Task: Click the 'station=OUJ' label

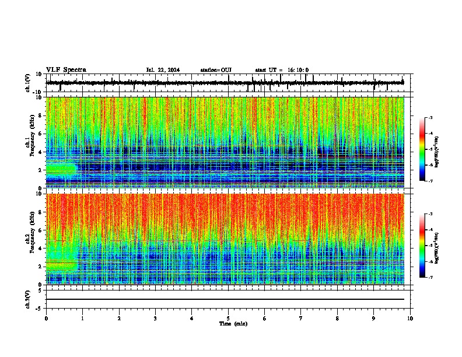Action: pyautogui.click(x=216, y=70)
